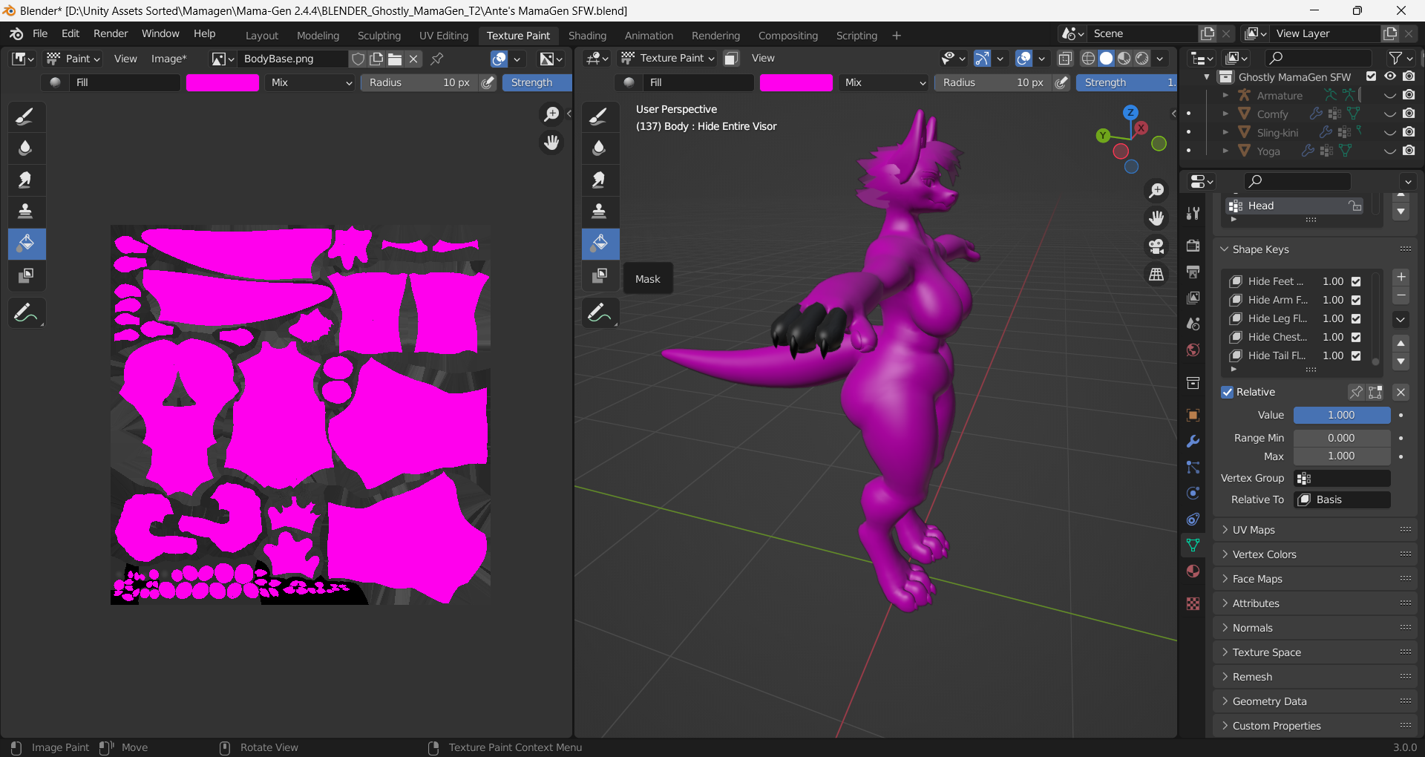Select the Draw tool in 3D viewport

click(x=600, y=117)
